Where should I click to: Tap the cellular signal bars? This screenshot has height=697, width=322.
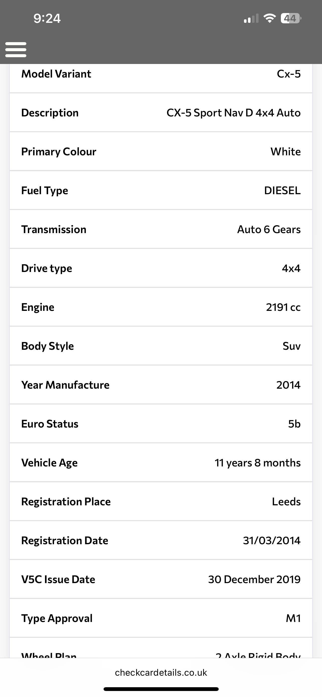point(251,19)
